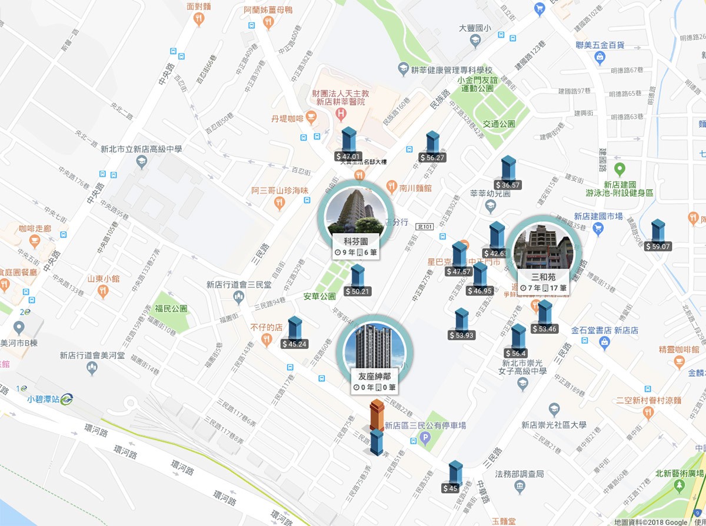Click the 大豐國小 school icon
706x526 pixels.
tap(475, 40)
